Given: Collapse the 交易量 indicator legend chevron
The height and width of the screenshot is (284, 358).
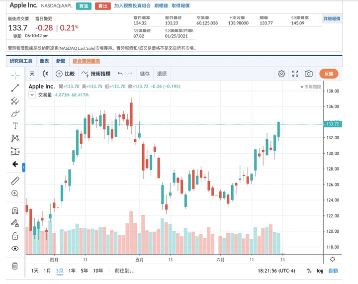Looking at the screenshot, I should pos(32,95).
